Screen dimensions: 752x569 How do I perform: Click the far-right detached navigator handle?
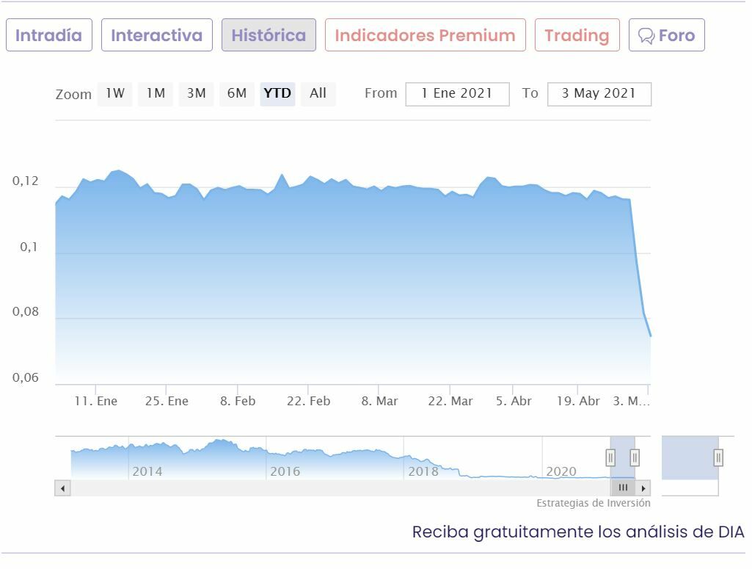[x=718, y=457]
